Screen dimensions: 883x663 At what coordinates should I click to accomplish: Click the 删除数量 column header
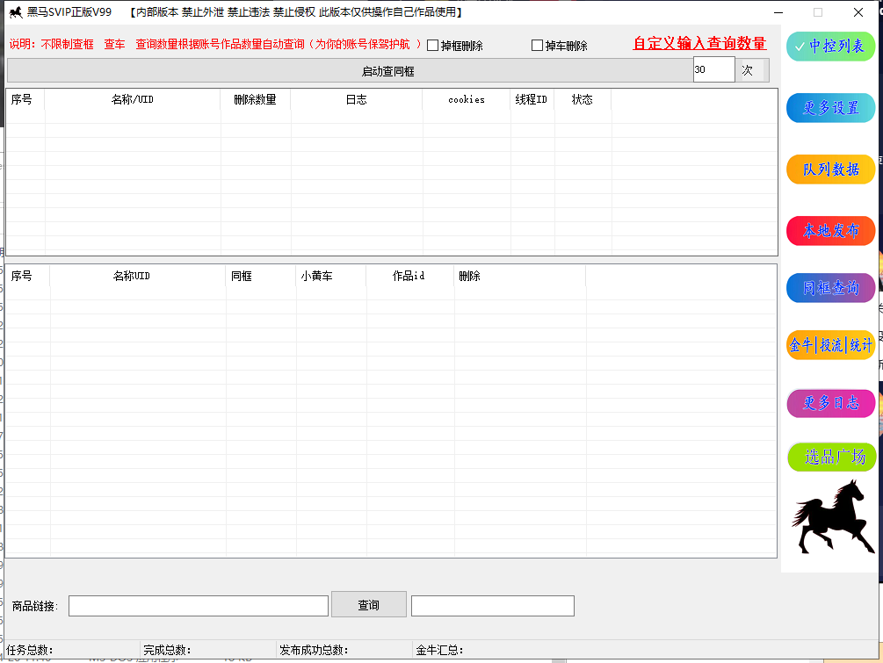tap(255, 100)
